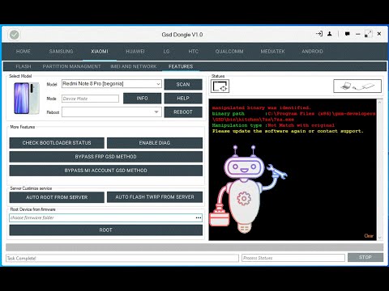Clear the log with Clear link
The image size is (389, 291).
coord(369,236)
